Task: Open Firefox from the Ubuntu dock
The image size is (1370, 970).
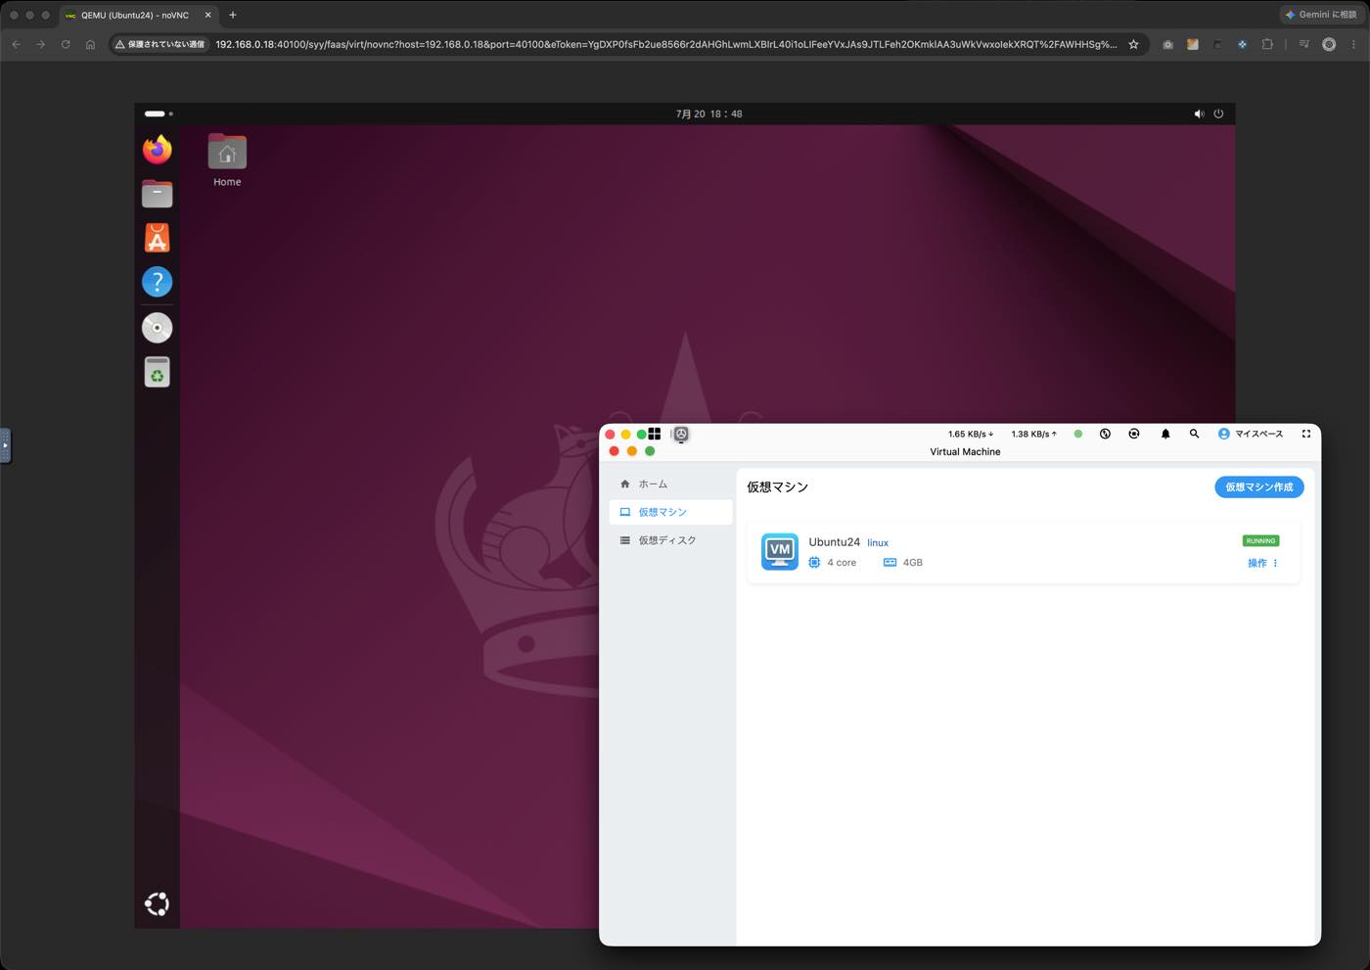Action: click(157, 150)
